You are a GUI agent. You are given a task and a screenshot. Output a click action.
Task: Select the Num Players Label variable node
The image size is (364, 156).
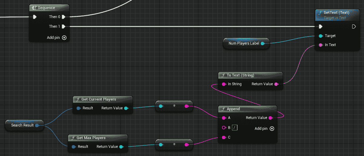246,43
